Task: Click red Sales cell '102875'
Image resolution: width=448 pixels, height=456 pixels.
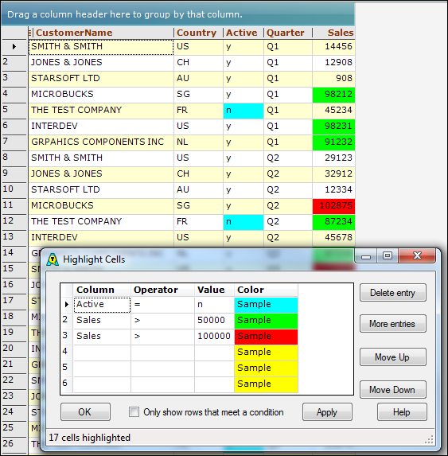Action: [333, 206]
